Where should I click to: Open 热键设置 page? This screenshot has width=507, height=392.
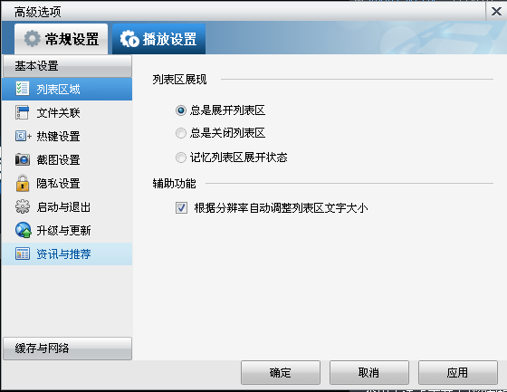(x=67, y=136)
